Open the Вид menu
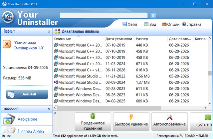 click(x=150, y=24)
